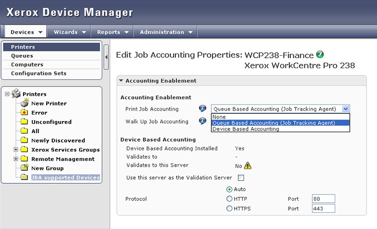The width and height of the screenshot is (377, 229).
Task: Open New Printer tree item
Action: coord(49,103)
